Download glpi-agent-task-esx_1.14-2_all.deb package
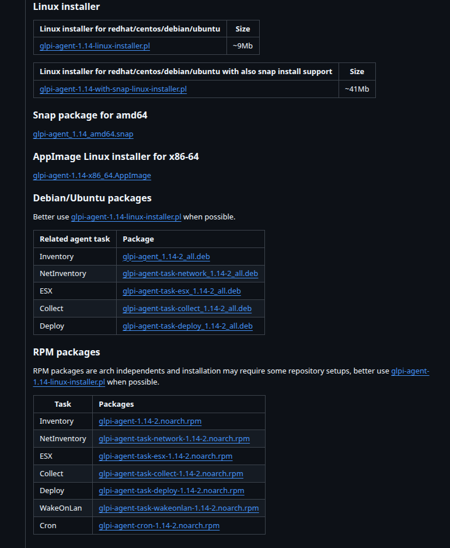The width and height of the screenshot is (450, 548). 182,291
